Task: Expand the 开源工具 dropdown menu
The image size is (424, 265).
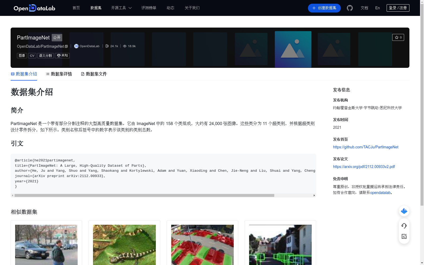Action: pos(121,8)
